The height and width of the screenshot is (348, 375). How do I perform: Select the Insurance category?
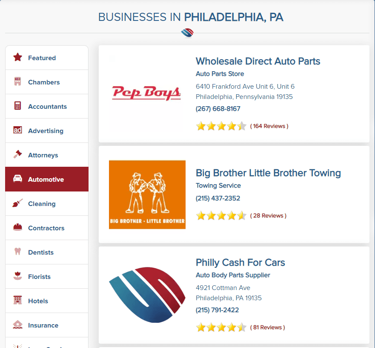(47, 325)
